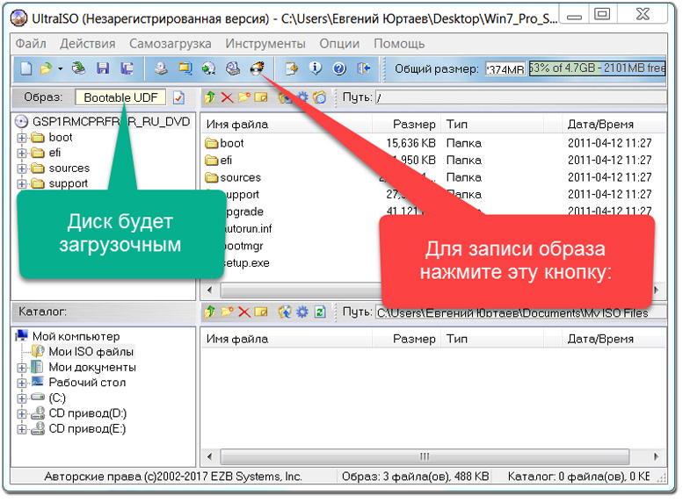Image resolution: width=690 pixels, height=502 pixels.
Task: Click the image properties checkmark document icon
Action: pos(178,97)
